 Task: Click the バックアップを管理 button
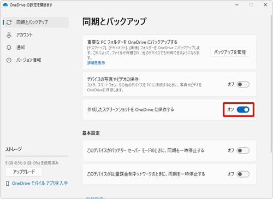[230, 52]
